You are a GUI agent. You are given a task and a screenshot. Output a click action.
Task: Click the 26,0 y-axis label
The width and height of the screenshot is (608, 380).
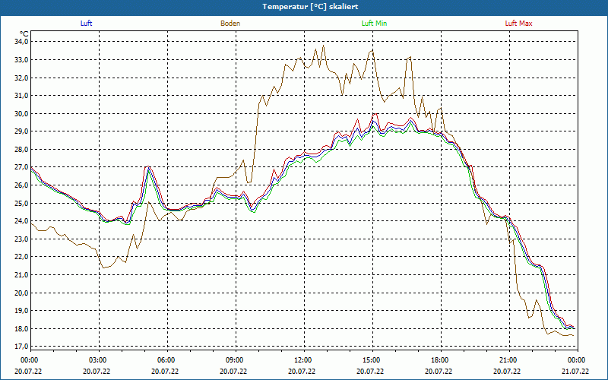[21, 185]
